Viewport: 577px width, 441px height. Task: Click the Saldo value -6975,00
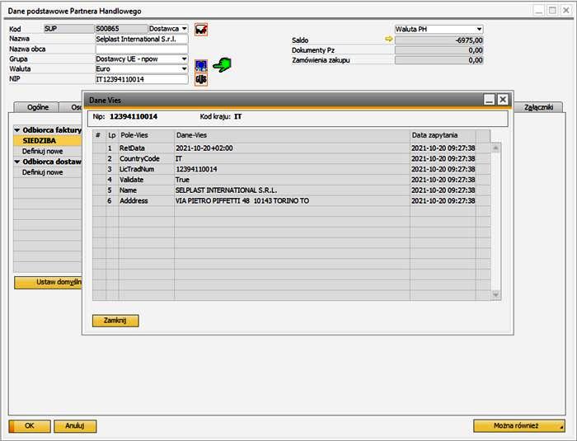[x=439, y=40]
